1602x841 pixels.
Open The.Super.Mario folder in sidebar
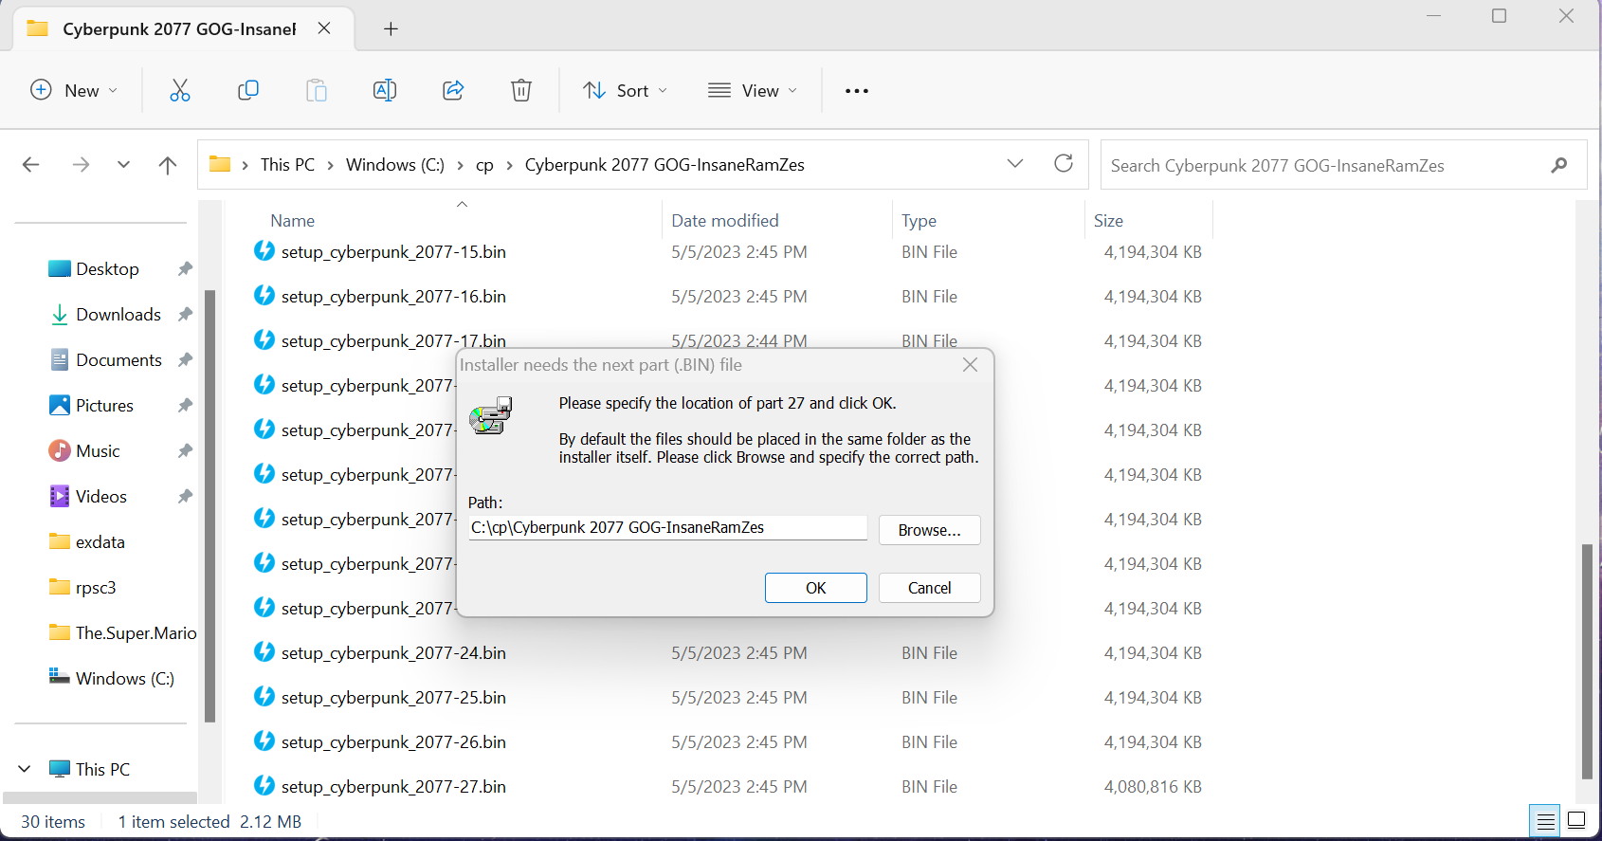136,633
